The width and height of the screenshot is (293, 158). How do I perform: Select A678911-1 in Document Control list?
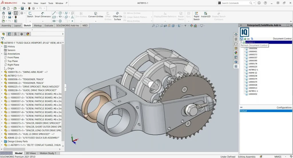[253, 91]
